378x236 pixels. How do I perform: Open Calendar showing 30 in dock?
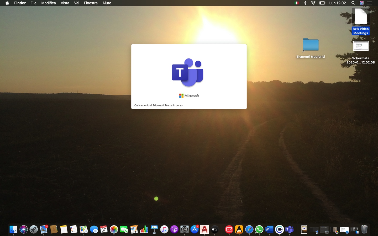click(104, 229)
